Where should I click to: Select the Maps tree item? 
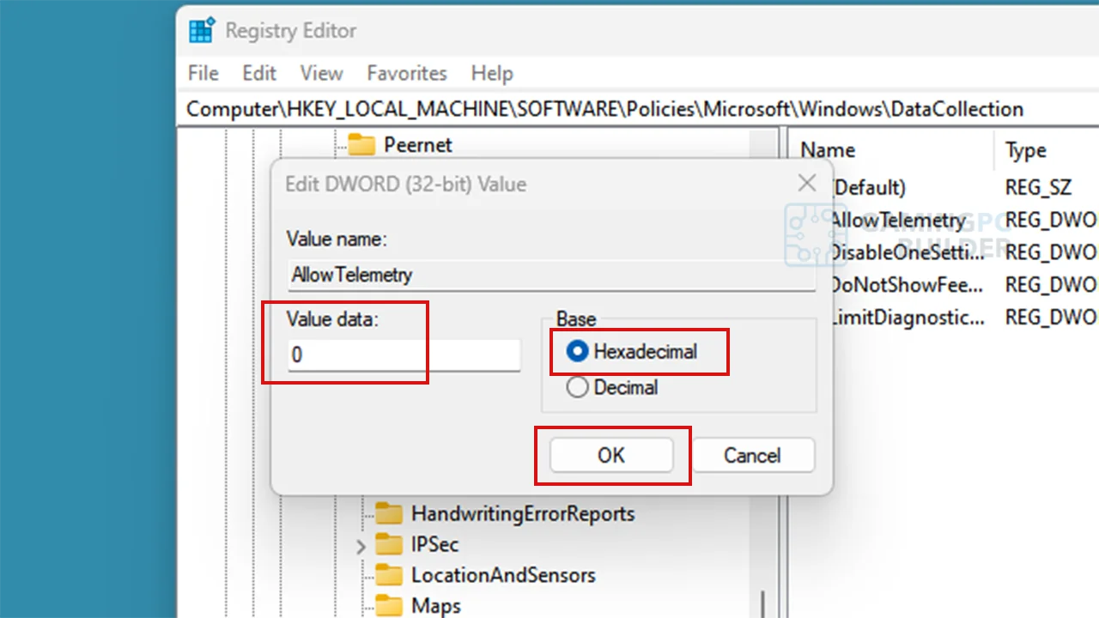coord(436,606)
